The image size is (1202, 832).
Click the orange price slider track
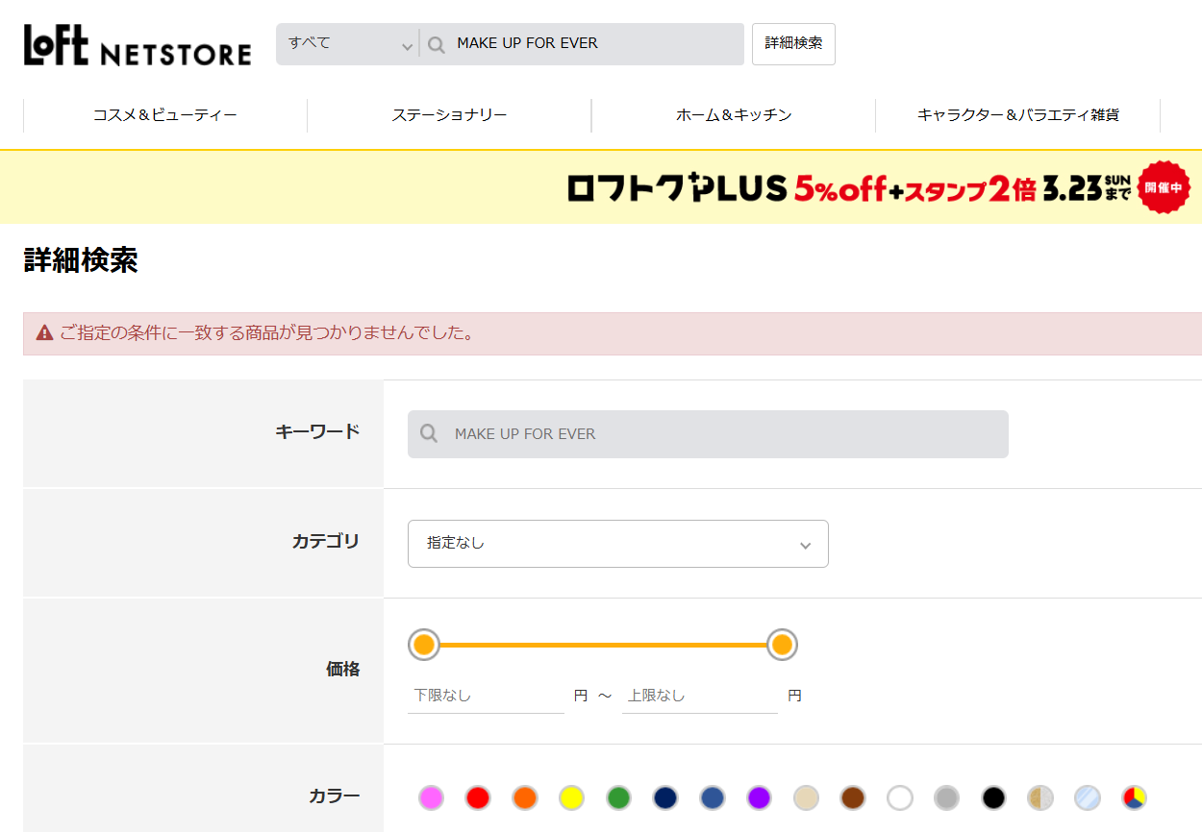pyautogui.click(x=603, y=645)
